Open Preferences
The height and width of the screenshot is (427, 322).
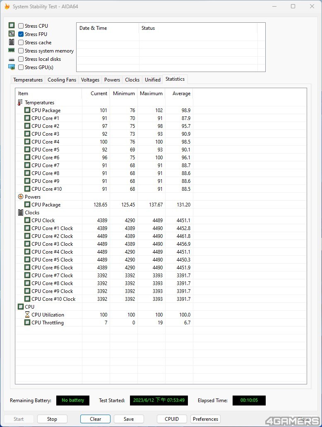205,419
